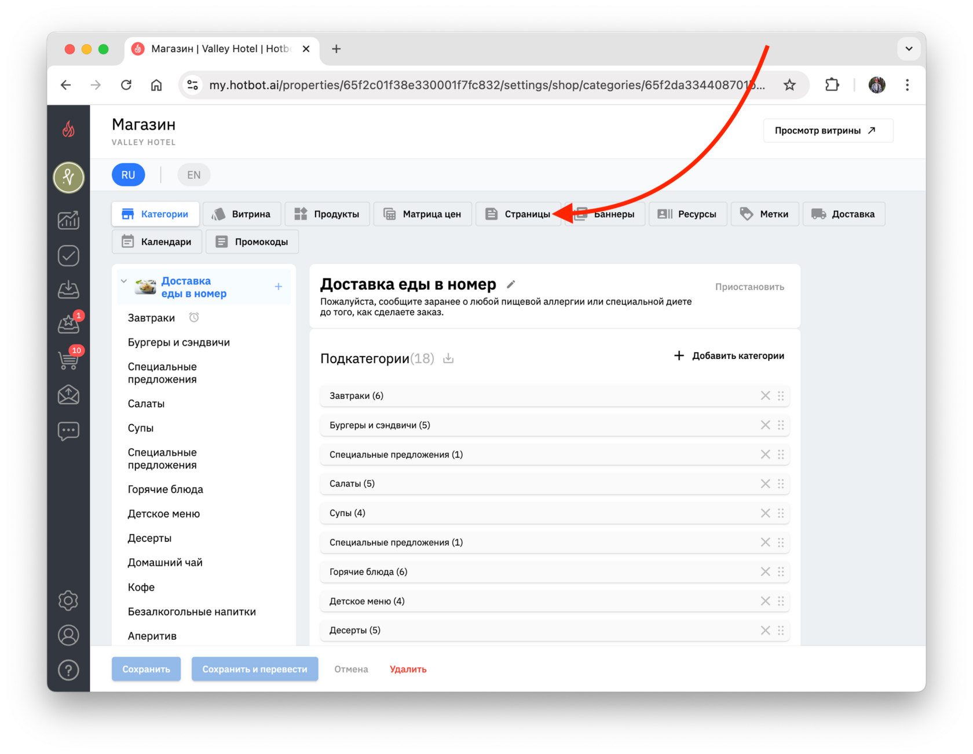This screenshot has height=754, width=973.
Task: Open the Продукты tab
Action: (x=327, y=214)
